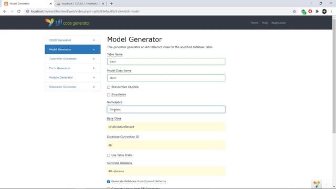Click the Yii code generator logo

pos(68,23)
